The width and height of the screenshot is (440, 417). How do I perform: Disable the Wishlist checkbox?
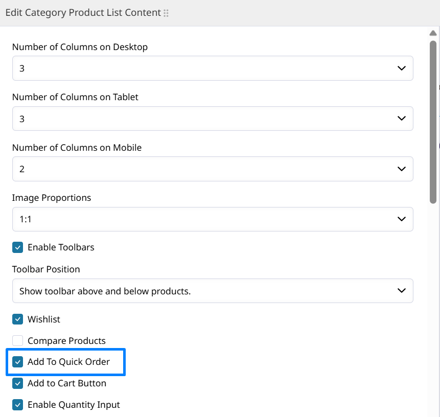click(x=18, y=319)
